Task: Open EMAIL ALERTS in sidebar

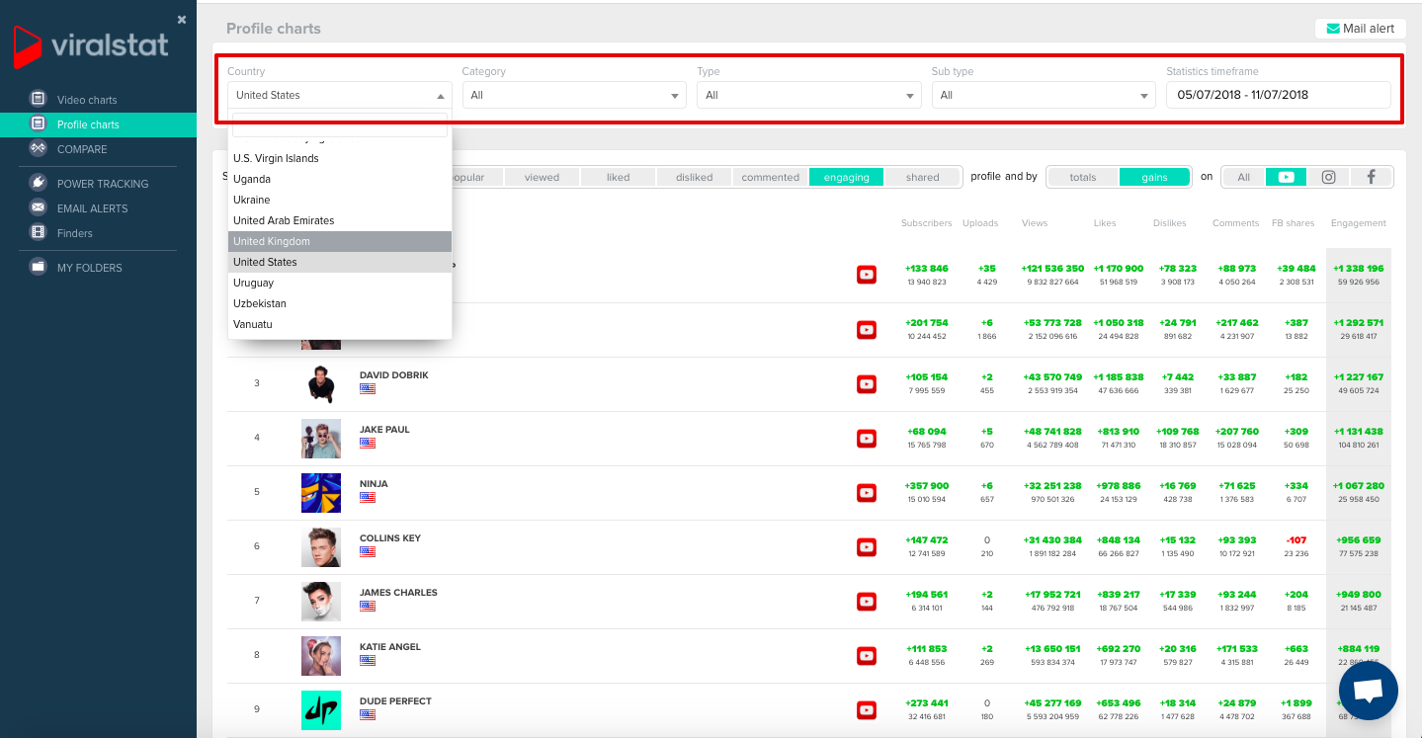Action: (93, 208)
